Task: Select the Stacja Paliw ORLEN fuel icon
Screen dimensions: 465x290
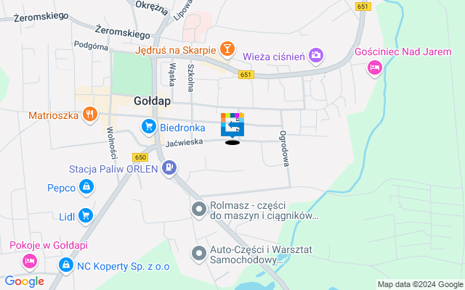Action: [169, 168]
